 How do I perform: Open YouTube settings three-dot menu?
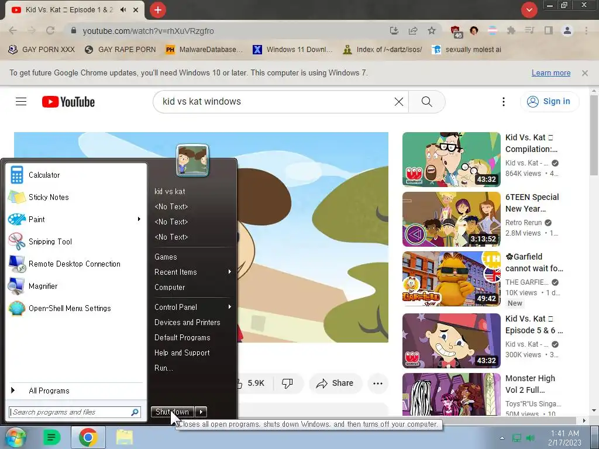(504, 102)
